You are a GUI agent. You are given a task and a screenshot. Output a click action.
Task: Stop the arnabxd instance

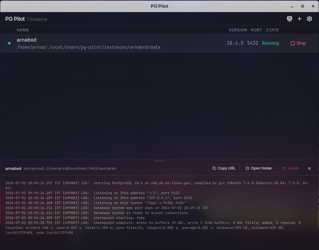[298, 43]
